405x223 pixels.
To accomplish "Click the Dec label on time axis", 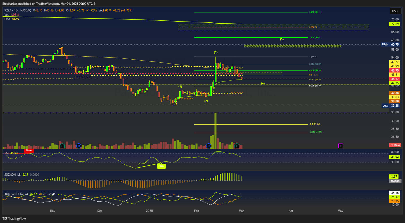I will click(x=100, y=211).
